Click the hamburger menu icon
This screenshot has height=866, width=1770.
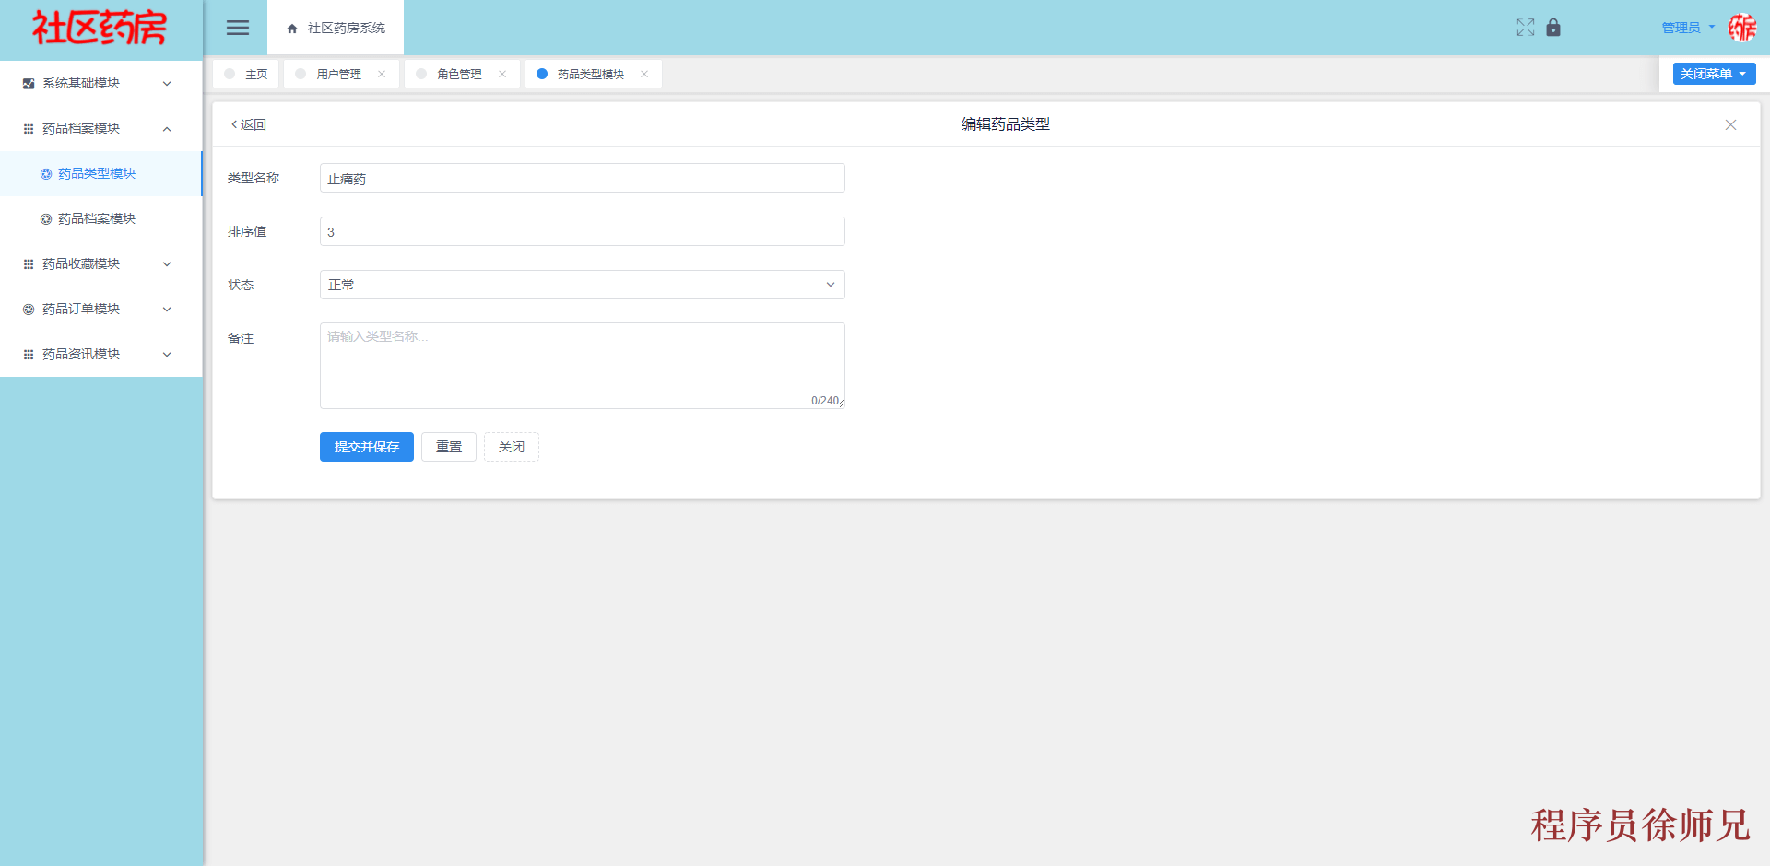(237, 28)
